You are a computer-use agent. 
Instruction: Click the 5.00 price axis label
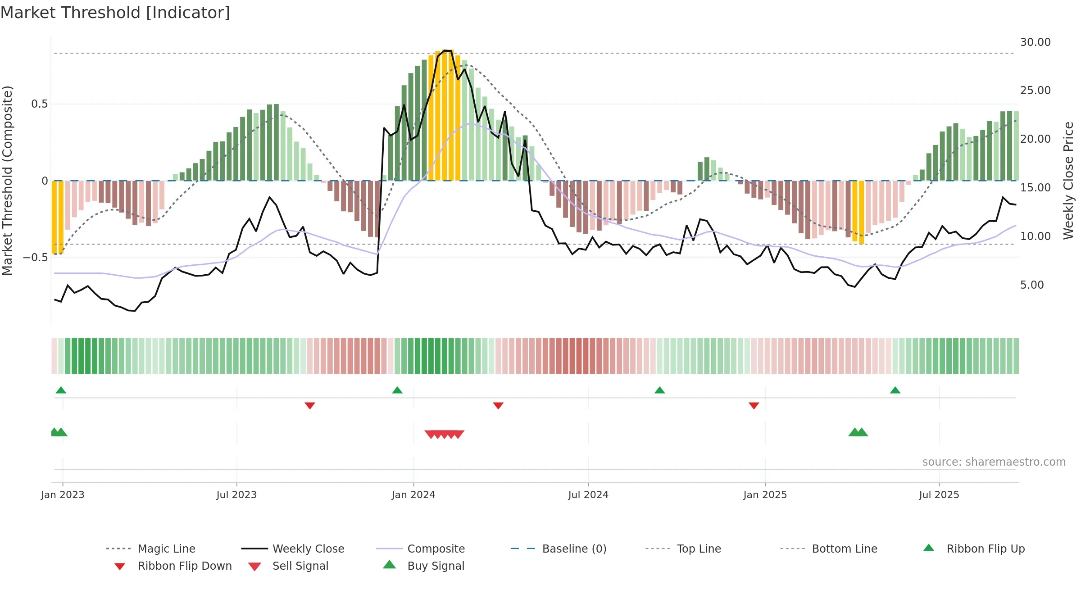coord(1032,285)
